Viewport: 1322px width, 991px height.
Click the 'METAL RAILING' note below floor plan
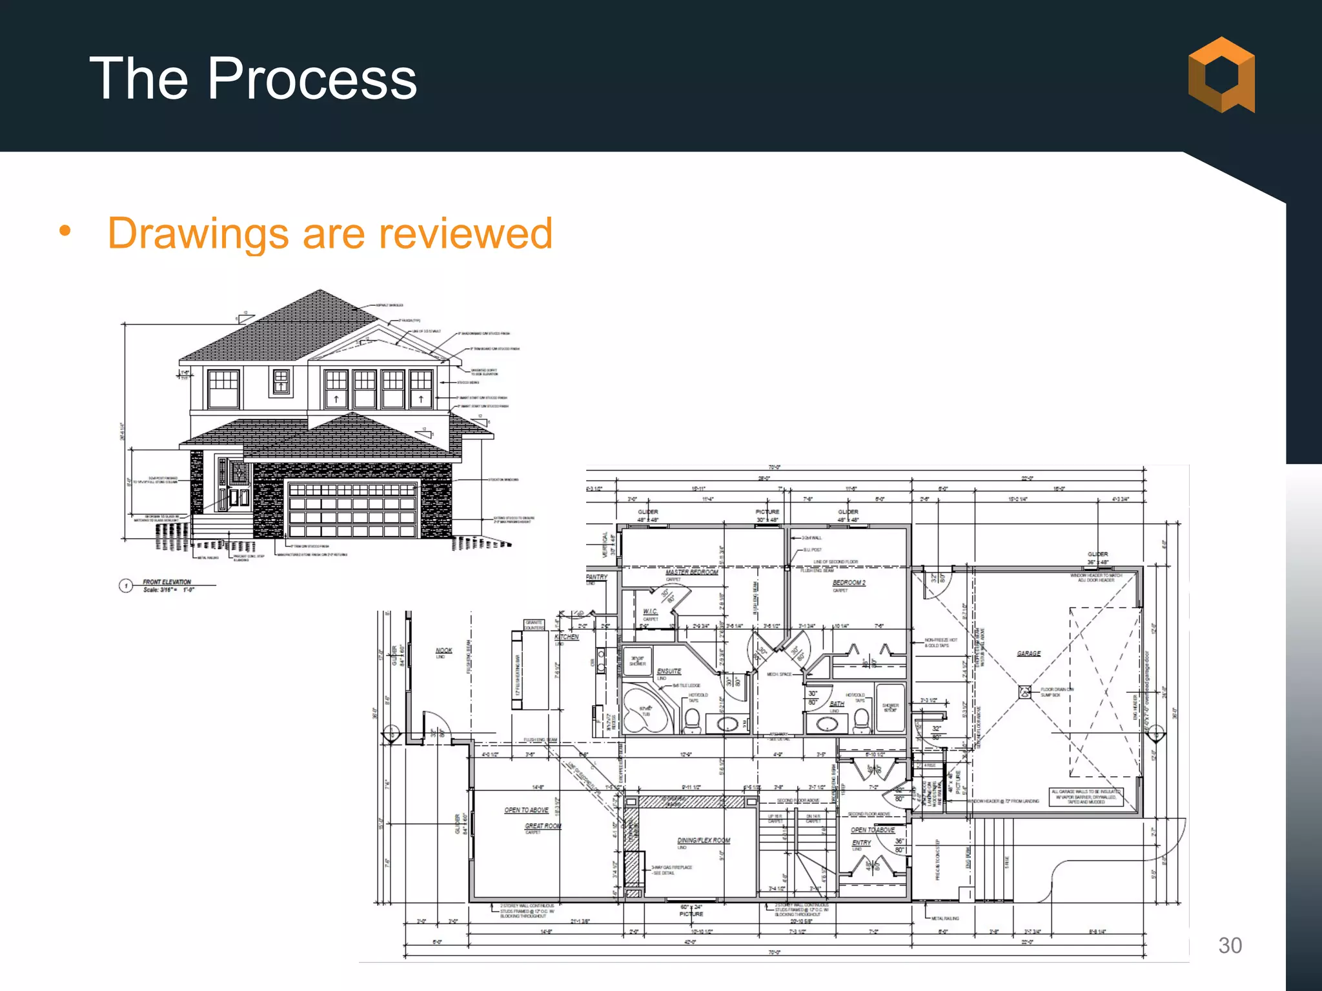click(x=945, y=918)
